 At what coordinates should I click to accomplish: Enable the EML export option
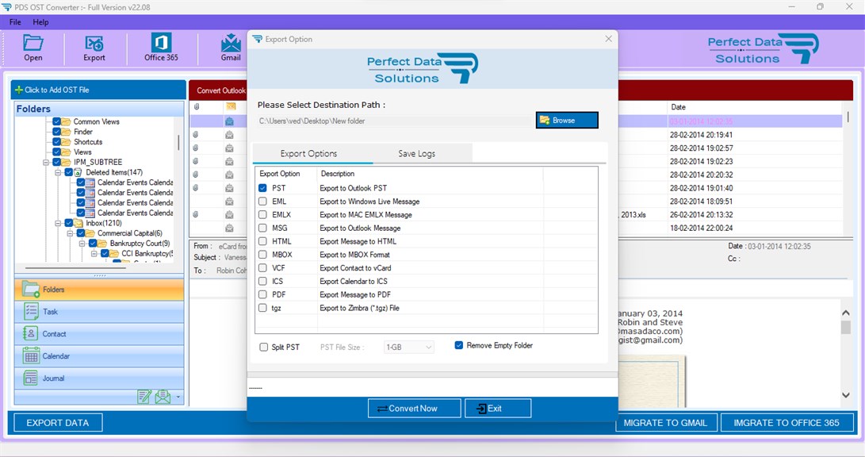tap(262, 201)
